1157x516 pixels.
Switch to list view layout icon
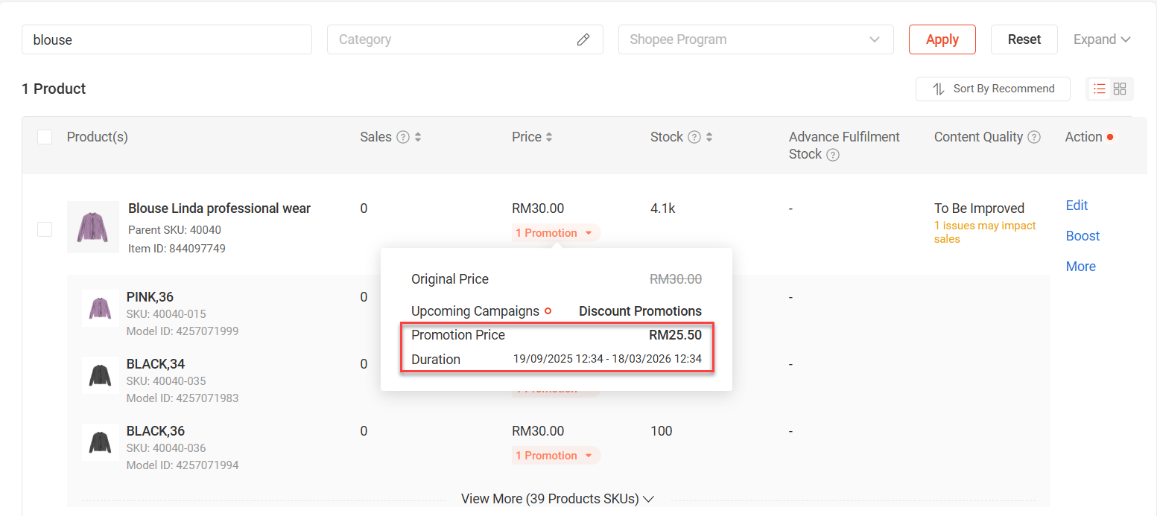tap(1099, 89)
